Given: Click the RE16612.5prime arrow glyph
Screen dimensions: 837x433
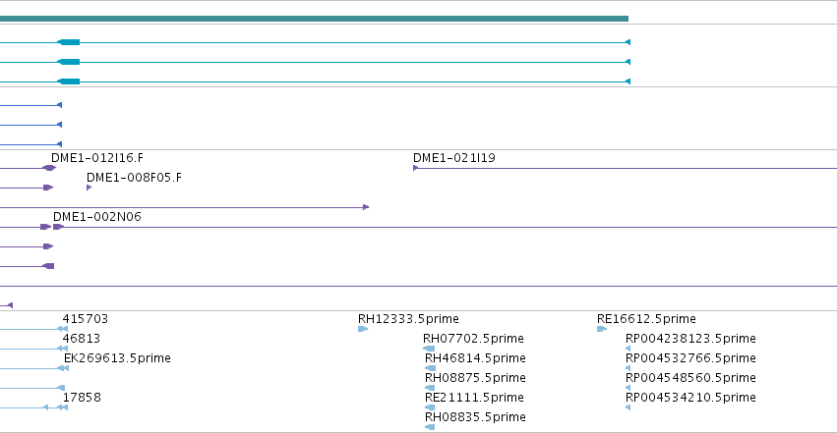Looking at the screenshot, I should (x=602, y=329).
